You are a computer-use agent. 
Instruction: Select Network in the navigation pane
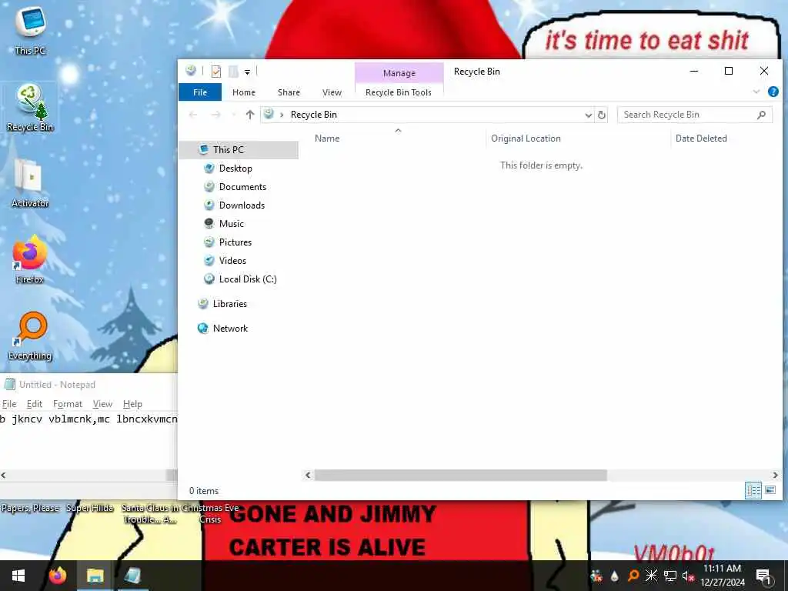(x=230, y=328)
